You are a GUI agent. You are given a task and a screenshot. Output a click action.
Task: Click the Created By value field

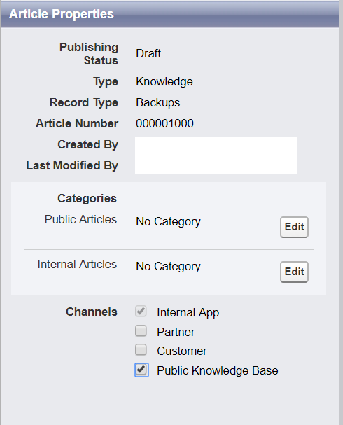[216, 146]
